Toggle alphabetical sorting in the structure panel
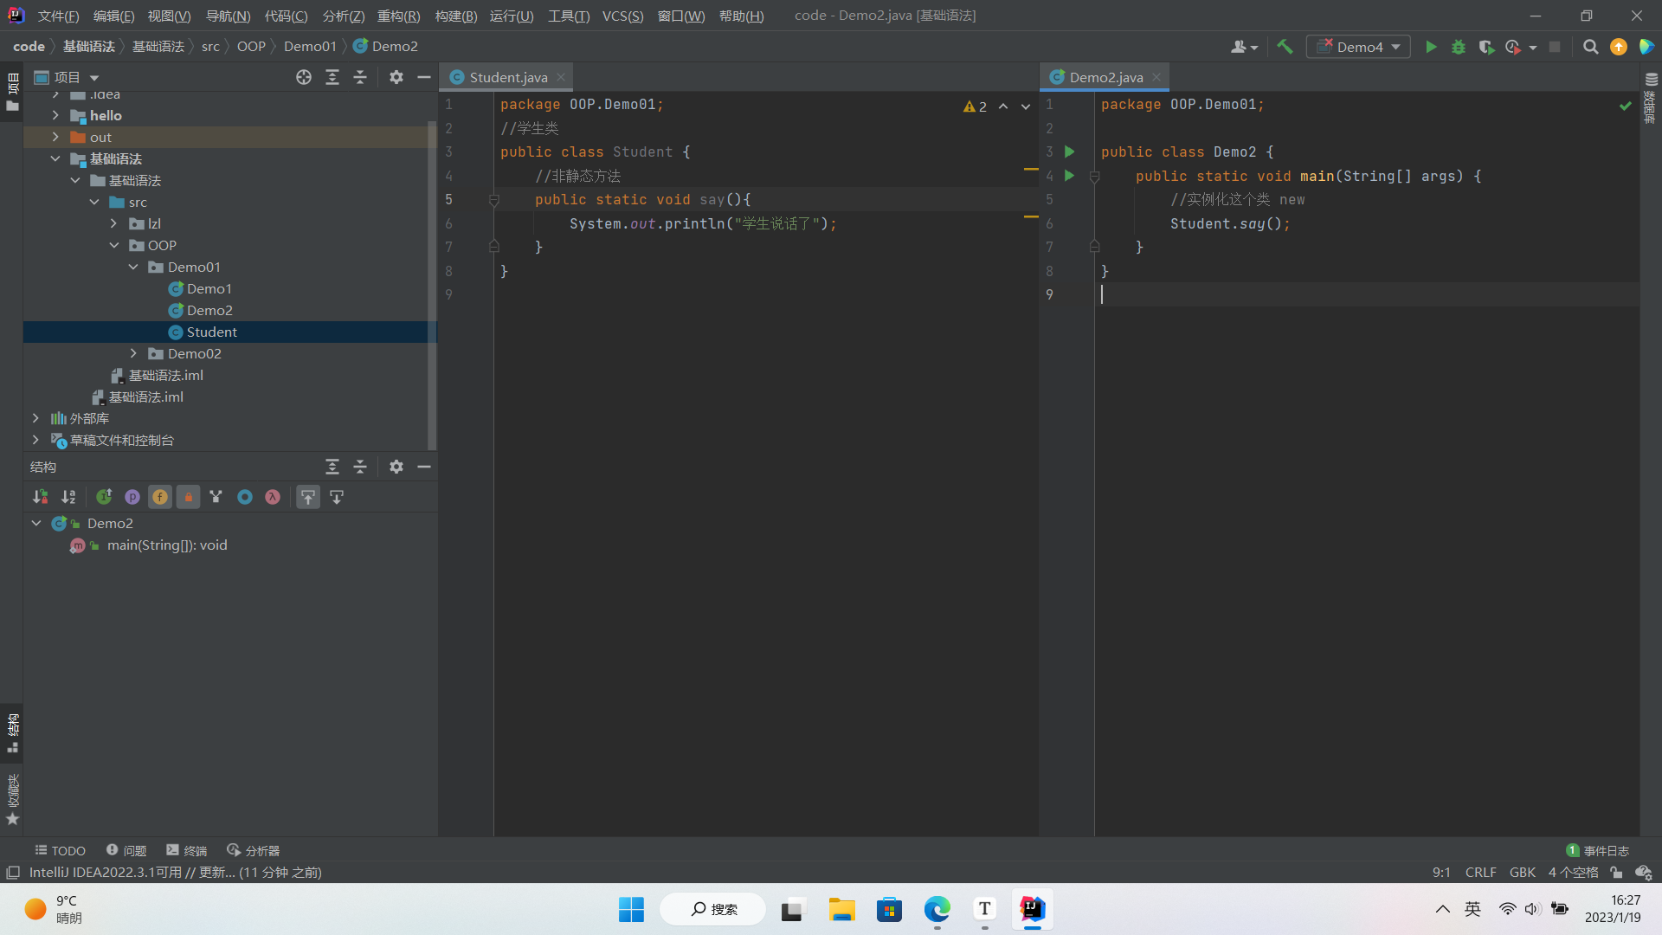Screen dimensions: 1662x935 coord(68,497)
